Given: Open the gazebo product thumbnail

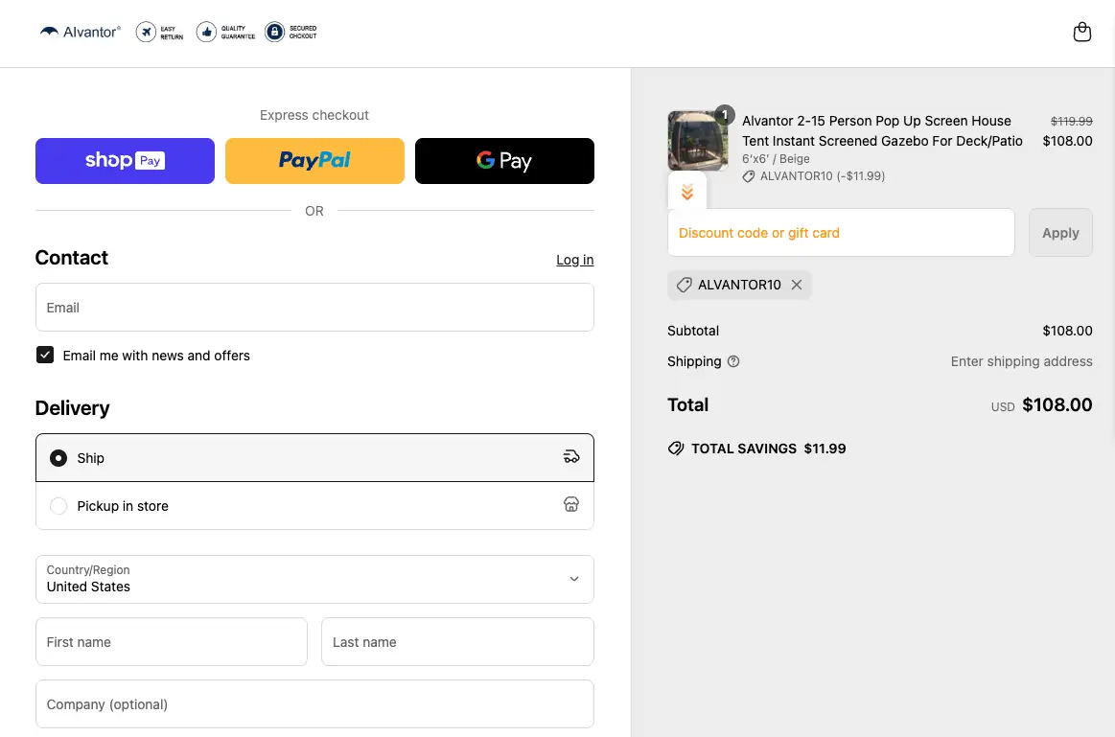Looking at the screenshot, I should [x=698, y=141].
